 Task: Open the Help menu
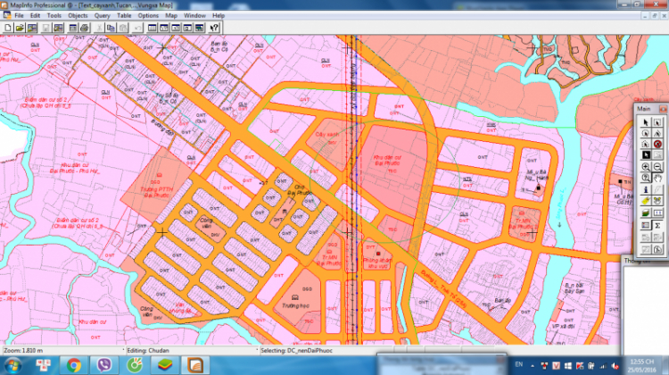219,15
